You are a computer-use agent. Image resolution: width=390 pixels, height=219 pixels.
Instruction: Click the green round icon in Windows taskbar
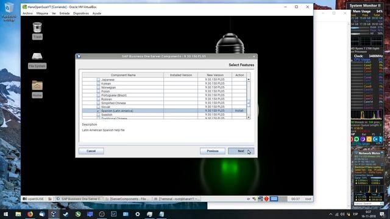78,214
